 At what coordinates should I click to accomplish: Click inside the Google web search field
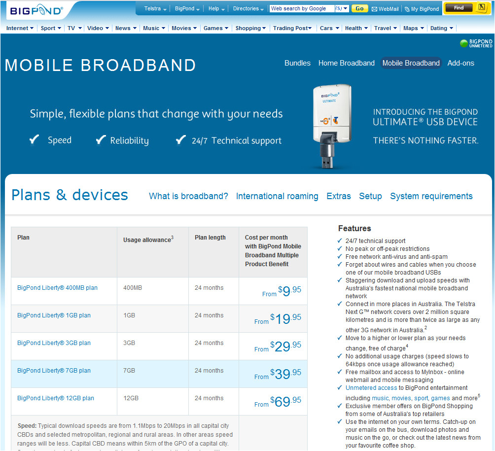coord(302,8)
